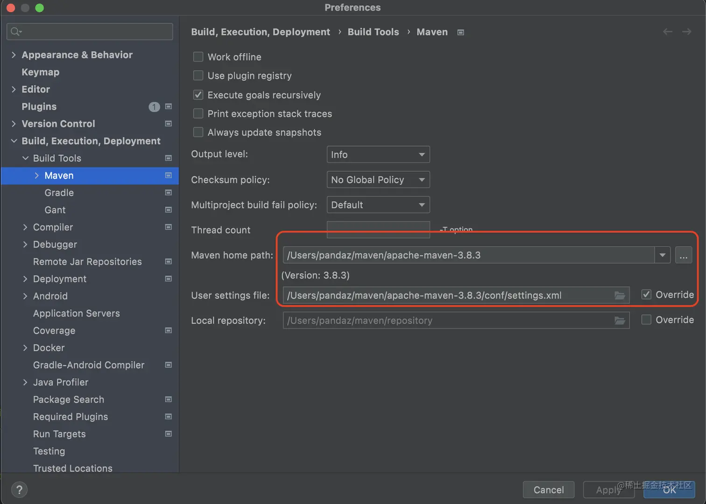Enable Use plugin registry checkbox
706x504 pixels.
(198, 76)
